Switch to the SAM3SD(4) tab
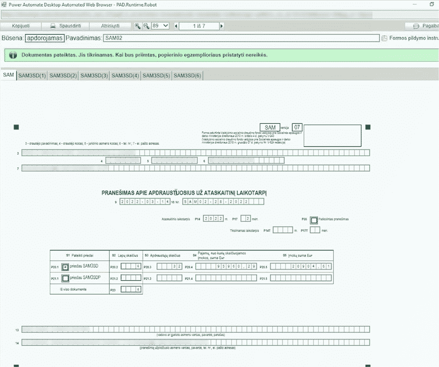 click(x=125, y=75)
